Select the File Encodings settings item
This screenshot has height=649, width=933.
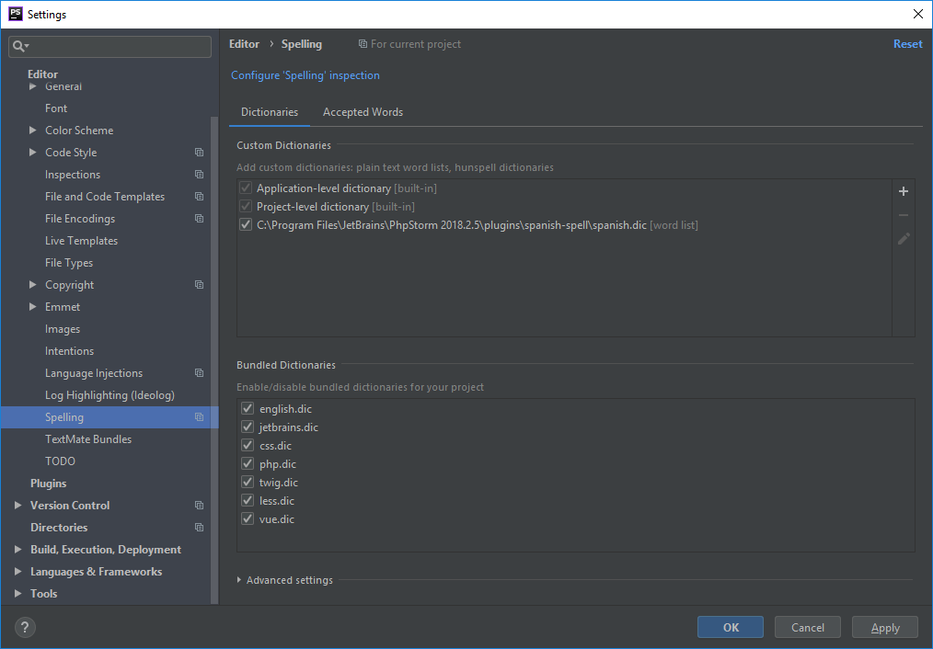coord(80,219)
